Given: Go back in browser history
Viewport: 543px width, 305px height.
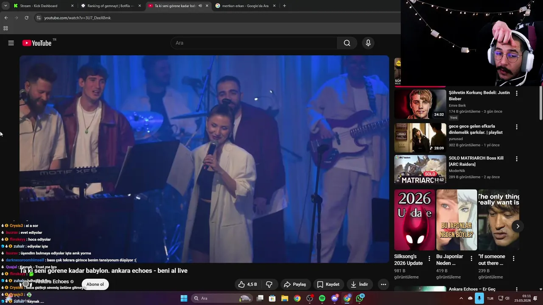Looking at the screenshot, I should tap(6, 18).
